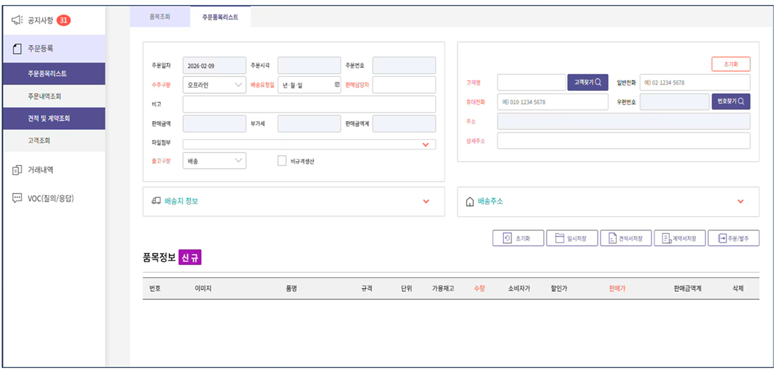Image resolution: width=776 pixels, height=373 pixels.
Task: Click the 번호찾기 button
Action: pos(731,102)
